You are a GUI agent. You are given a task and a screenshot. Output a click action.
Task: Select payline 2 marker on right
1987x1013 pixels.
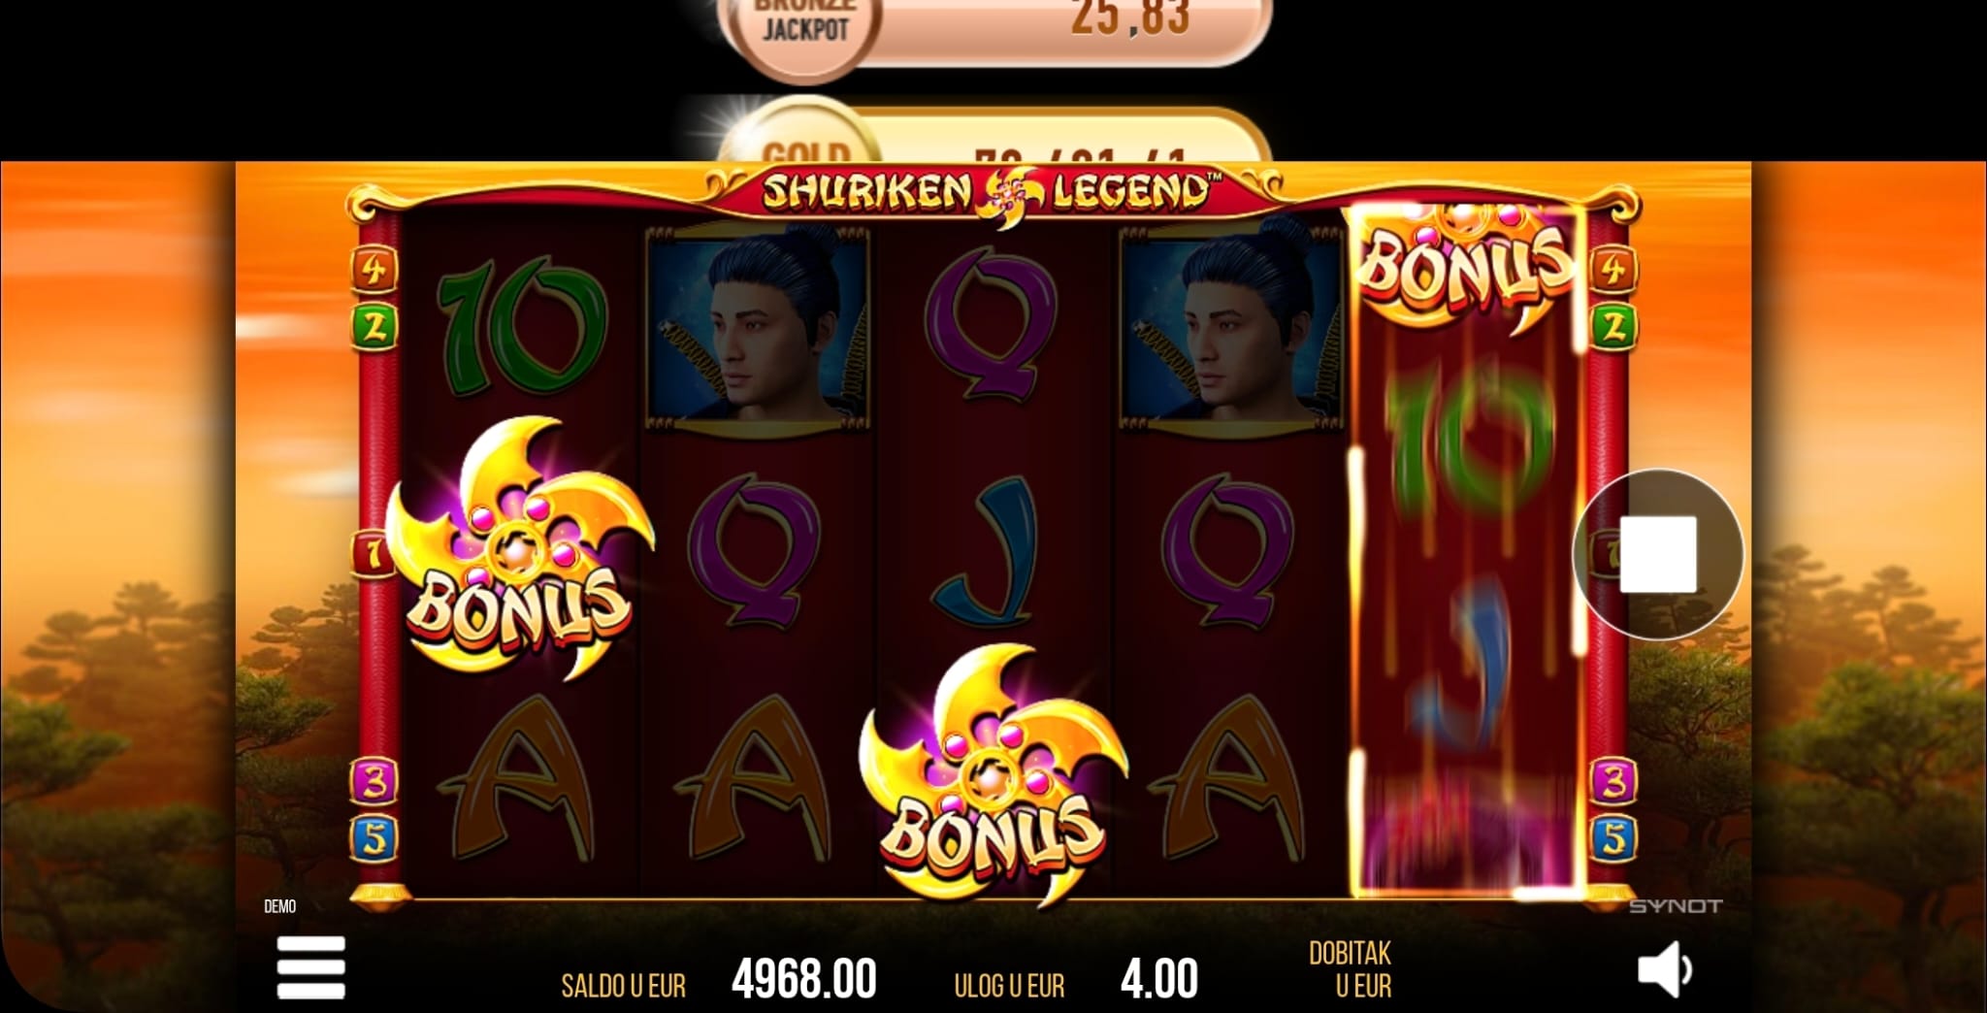coord(1613,327)
